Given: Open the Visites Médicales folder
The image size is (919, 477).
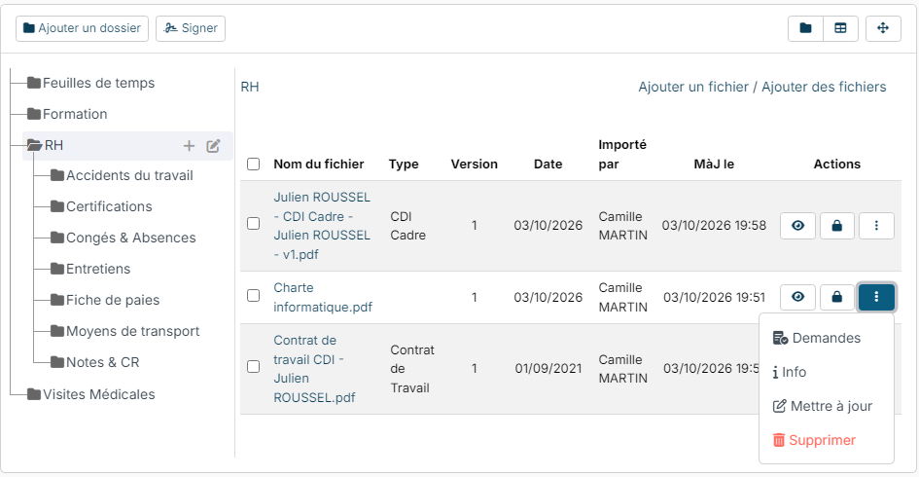Looking at the screenshot, I should pos(91,394).
